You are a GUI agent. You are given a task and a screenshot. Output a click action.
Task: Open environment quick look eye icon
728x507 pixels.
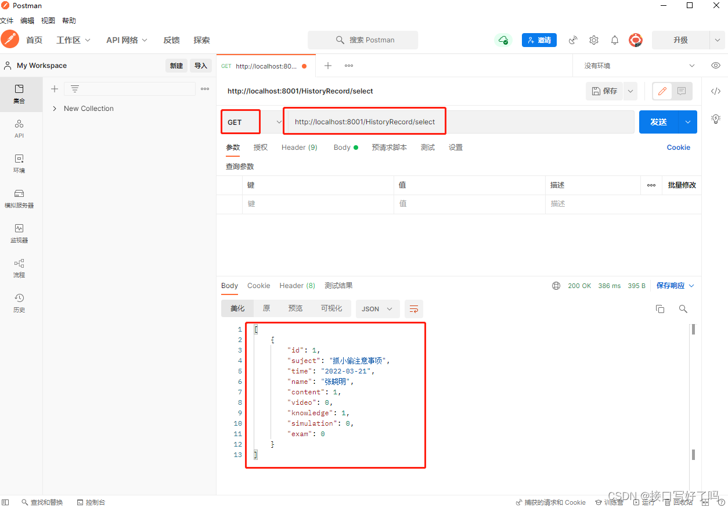point(716,66)
